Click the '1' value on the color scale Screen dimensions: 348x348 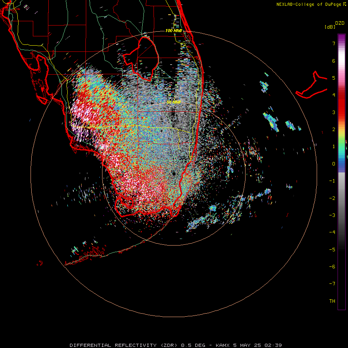click(x=334, y=147)
